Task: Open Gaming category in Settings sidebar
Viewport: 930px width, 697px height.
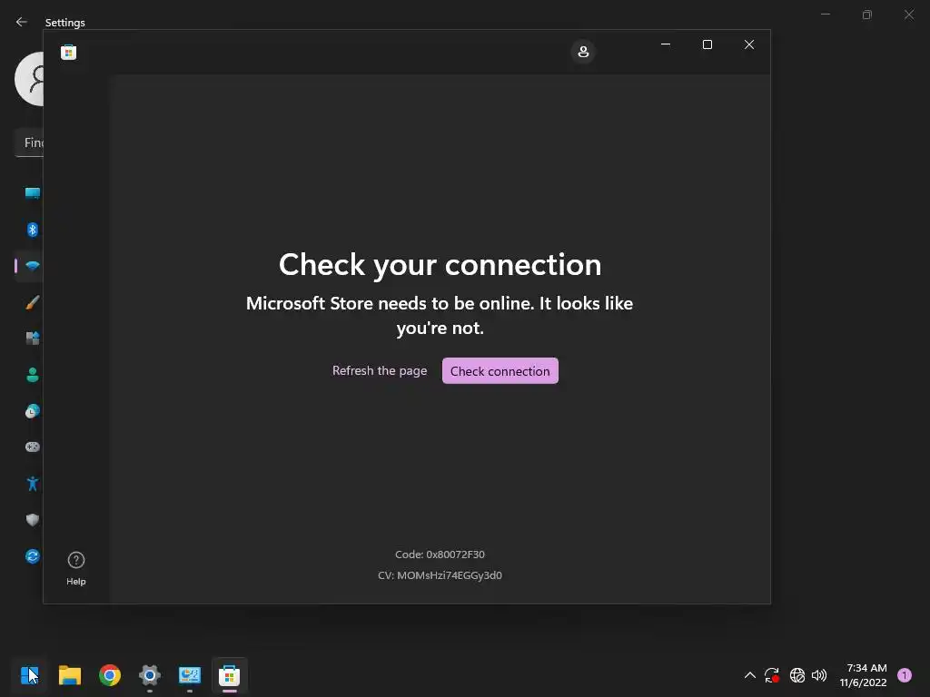Action: 32,447
